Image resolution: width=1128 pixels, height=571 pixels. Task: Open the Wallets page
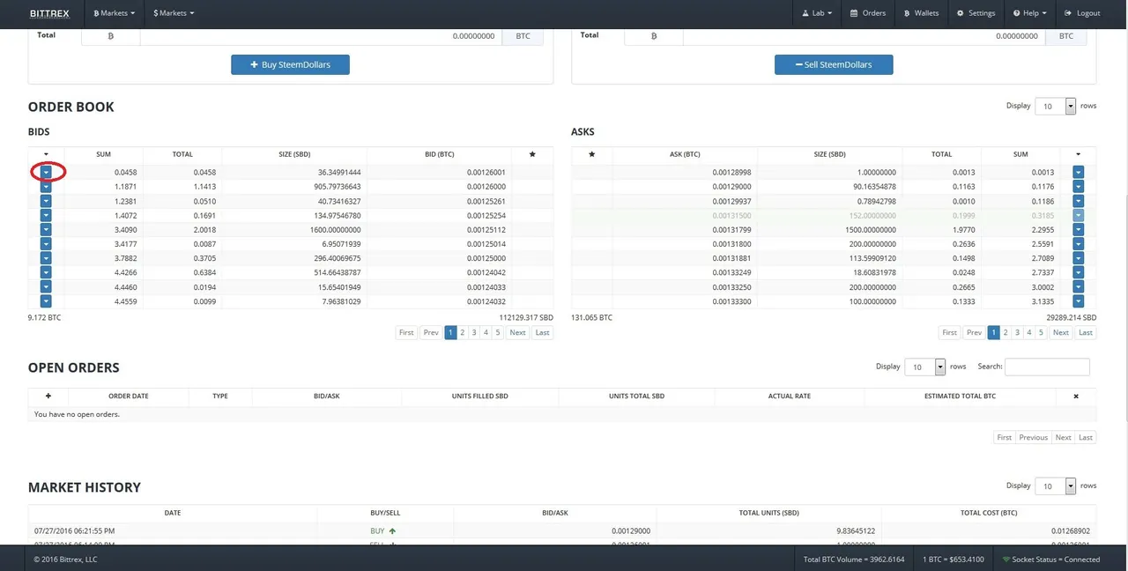[x=921, y=13]
